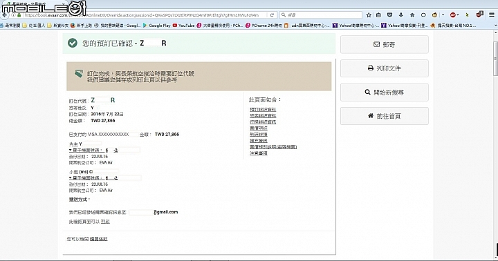Go to the browser Home icon

click(412, 15)
